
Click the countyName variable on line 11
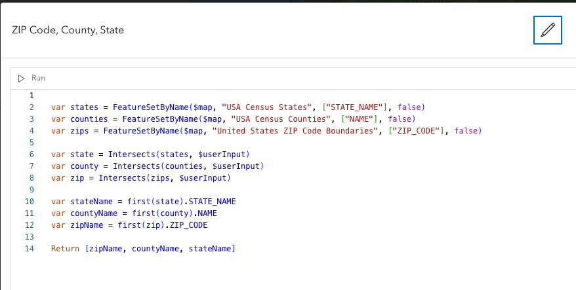pos(94,213)
